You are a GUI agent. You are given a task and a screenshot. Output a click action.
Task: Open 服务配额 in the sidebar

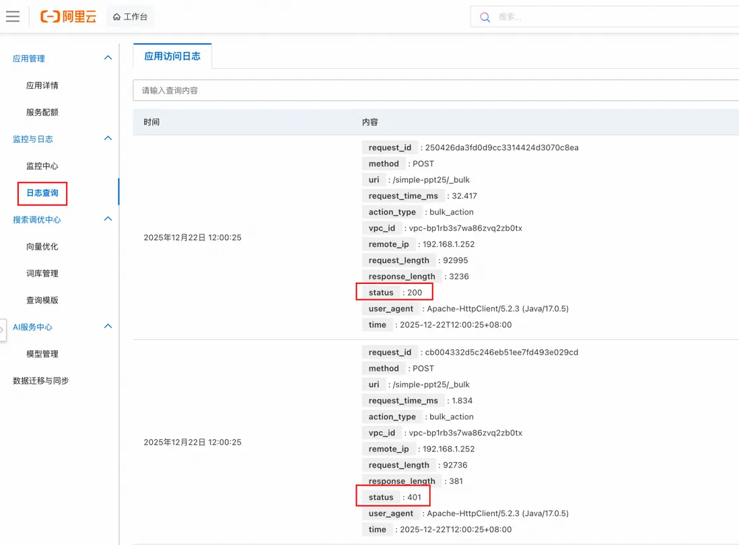coord(42,112)
